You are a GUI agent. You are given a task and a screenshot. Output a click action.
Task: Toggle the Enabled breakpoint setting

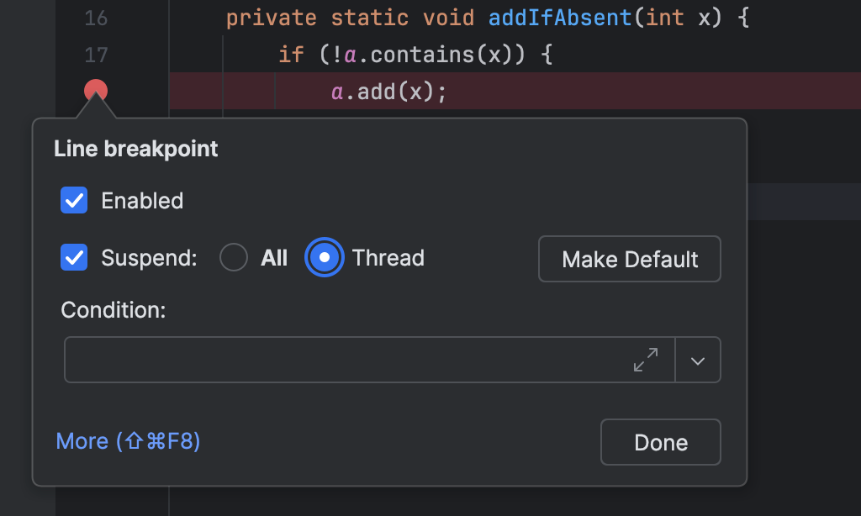[x=74, y=200]
